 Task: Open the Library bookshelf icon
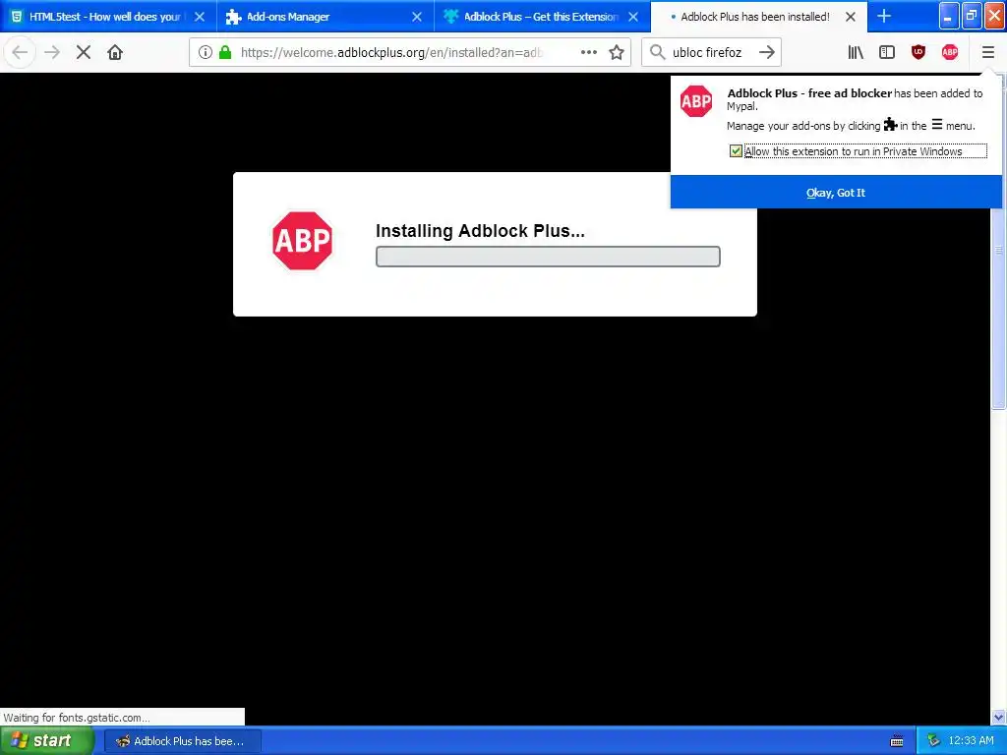(x=856, y=52)
